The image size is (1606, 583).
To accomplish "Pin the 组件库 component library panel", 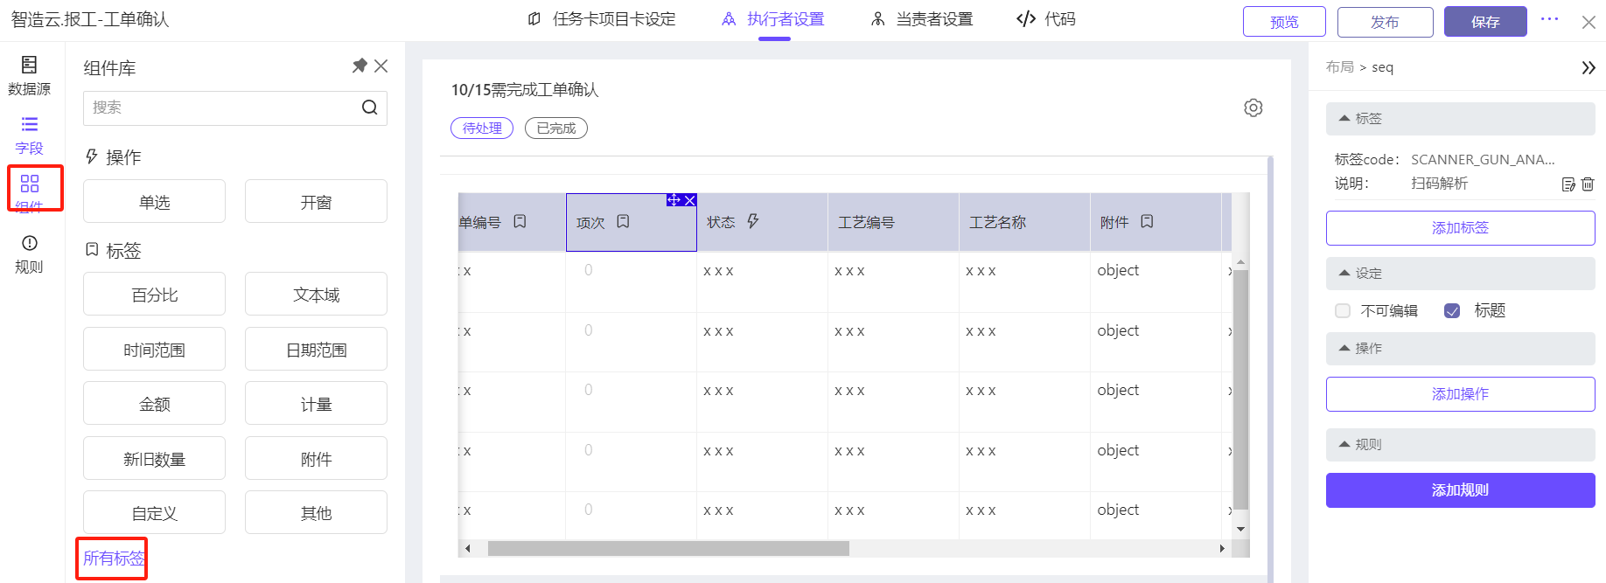I will click(360, 66).
